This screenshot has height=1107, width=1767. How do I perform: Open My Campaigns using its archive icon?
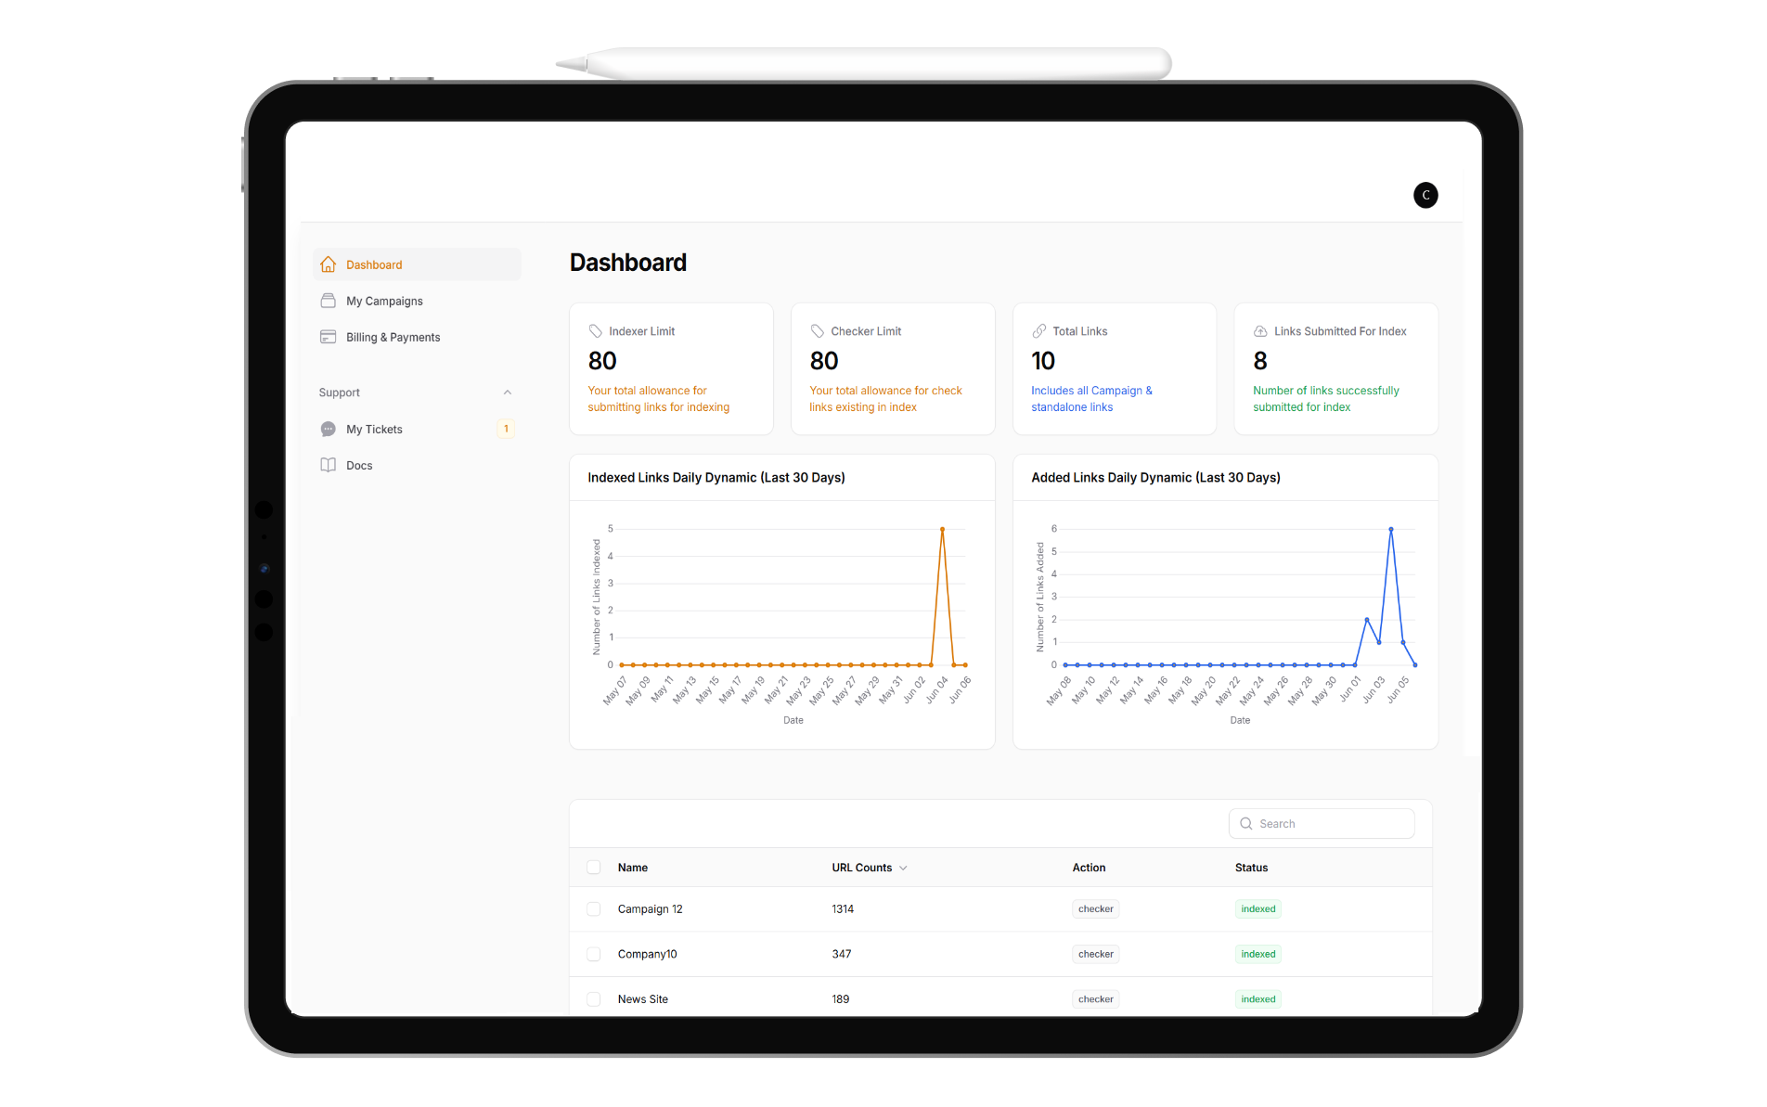[329, 300]
